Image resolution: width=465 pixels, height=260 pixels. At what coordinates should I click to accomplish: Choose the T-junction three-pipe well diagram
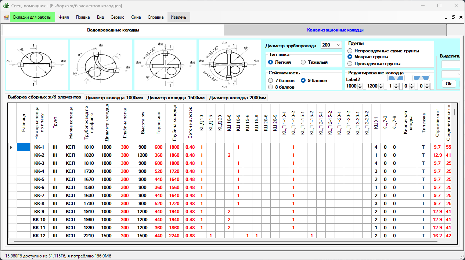165,65
